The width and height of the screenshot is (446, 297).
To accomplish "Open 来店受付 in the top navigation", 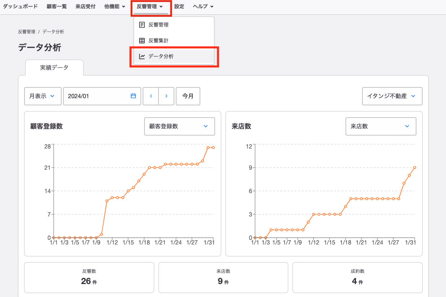I will 85,6.
